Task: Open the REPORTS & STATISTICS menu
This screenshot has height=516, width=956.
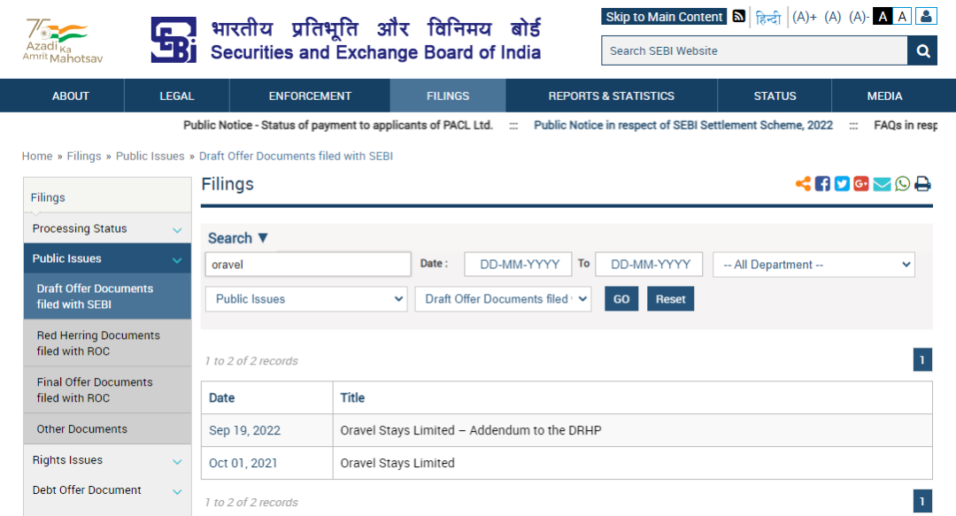Action: (x=612, y=96)
